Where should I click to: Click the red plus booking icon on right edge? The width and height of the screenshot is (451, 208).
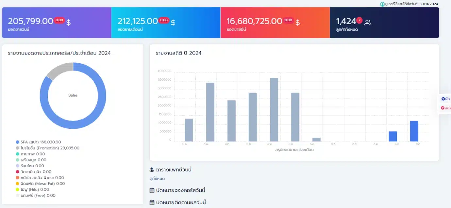point(443,108)
